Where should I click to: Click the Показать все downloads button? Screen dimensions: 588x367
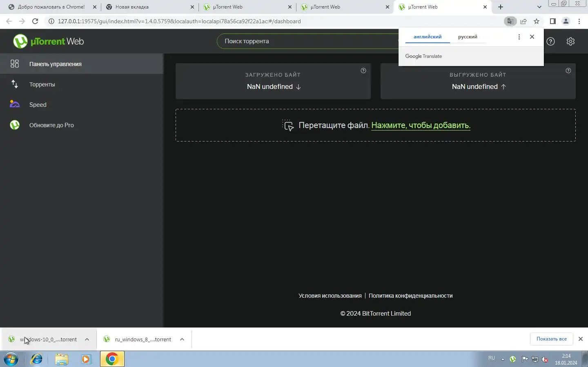[x=551, y=339]
